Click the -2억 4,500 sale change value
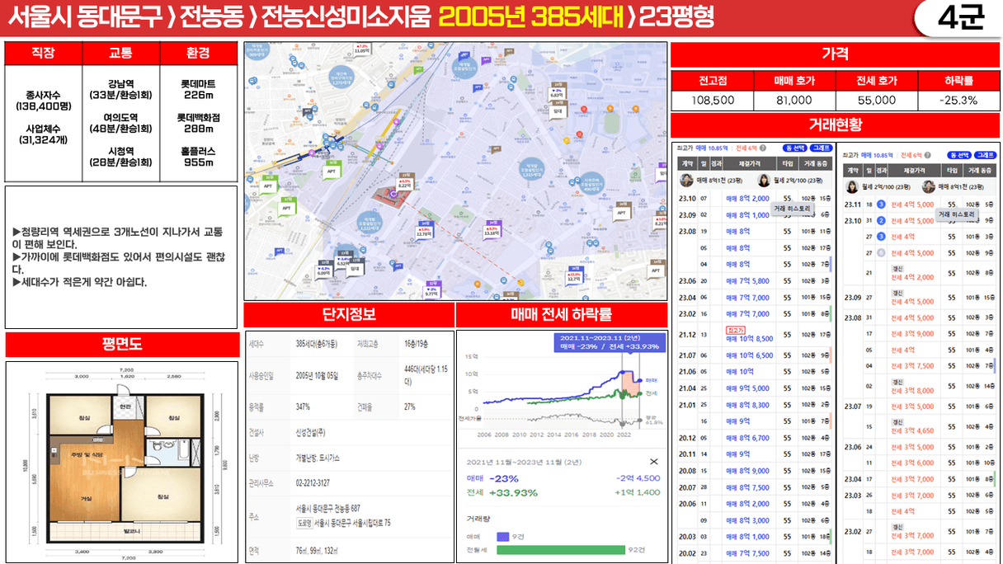The height and width of the screenshot is (564, 1003). pos(638,478)
